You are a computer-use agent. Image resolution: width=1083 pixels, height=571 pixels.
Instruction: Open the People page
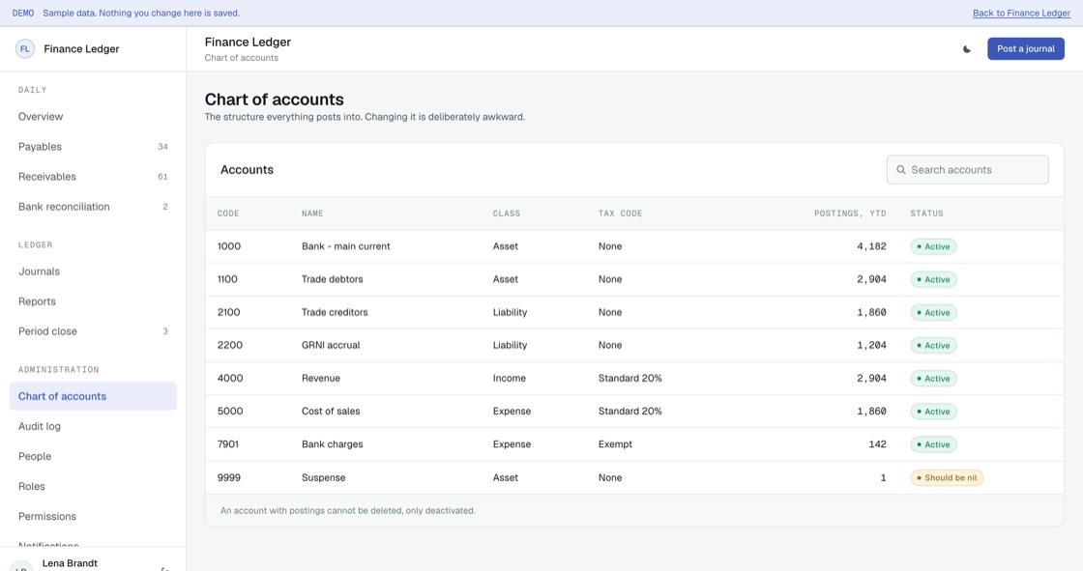(93, 456)
